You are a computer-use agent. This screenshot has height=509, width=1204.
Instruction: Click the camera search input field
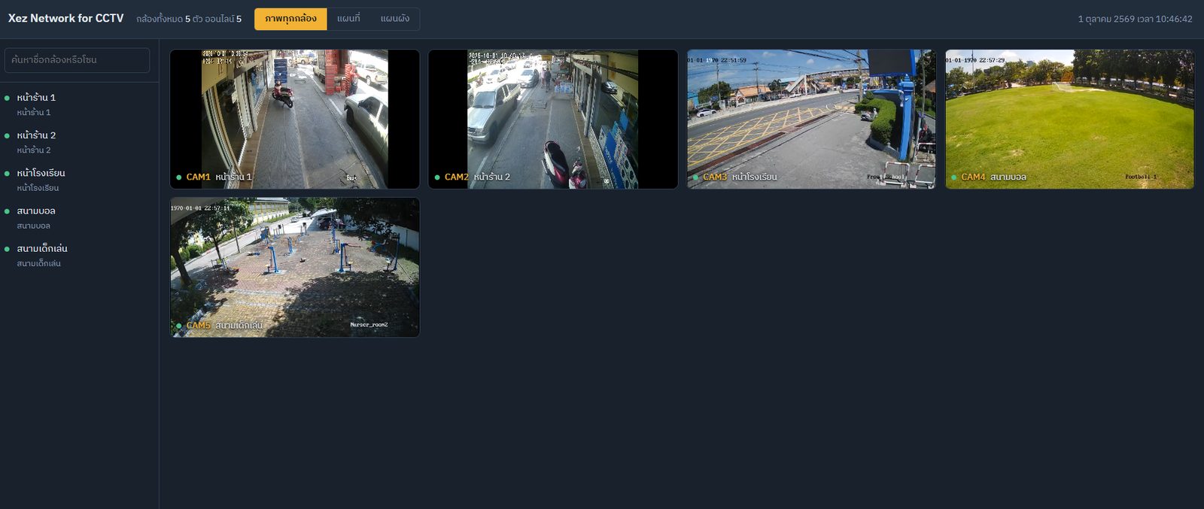point(78,60)
